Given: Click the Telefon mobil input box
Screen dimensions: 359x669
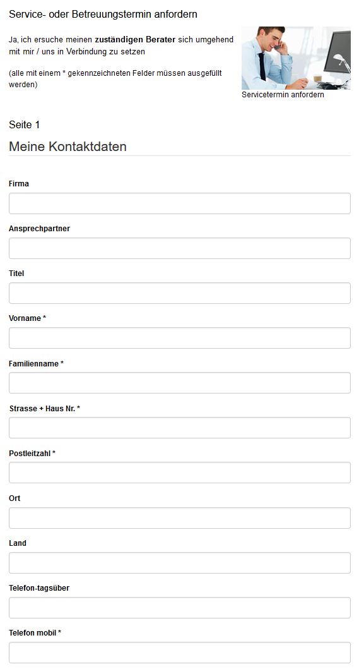Looking at the screenshot, I should (179, 653).
